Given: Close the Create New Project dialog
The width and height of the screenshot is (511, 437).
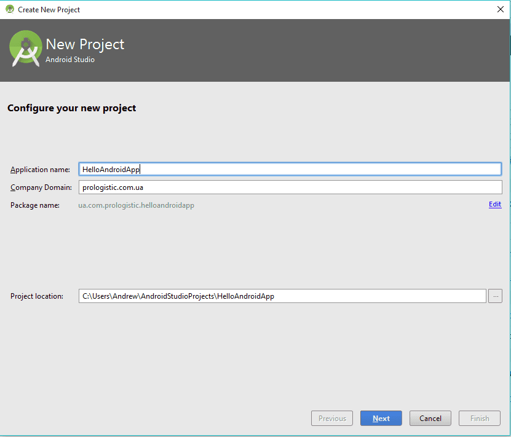Looking at the screenshot, I should click(x=501, y=9).
